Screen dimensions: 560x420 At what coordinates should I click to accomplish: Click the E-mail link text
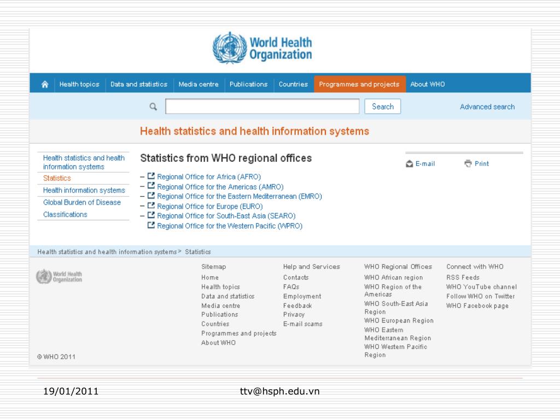[x=425, y=164]
